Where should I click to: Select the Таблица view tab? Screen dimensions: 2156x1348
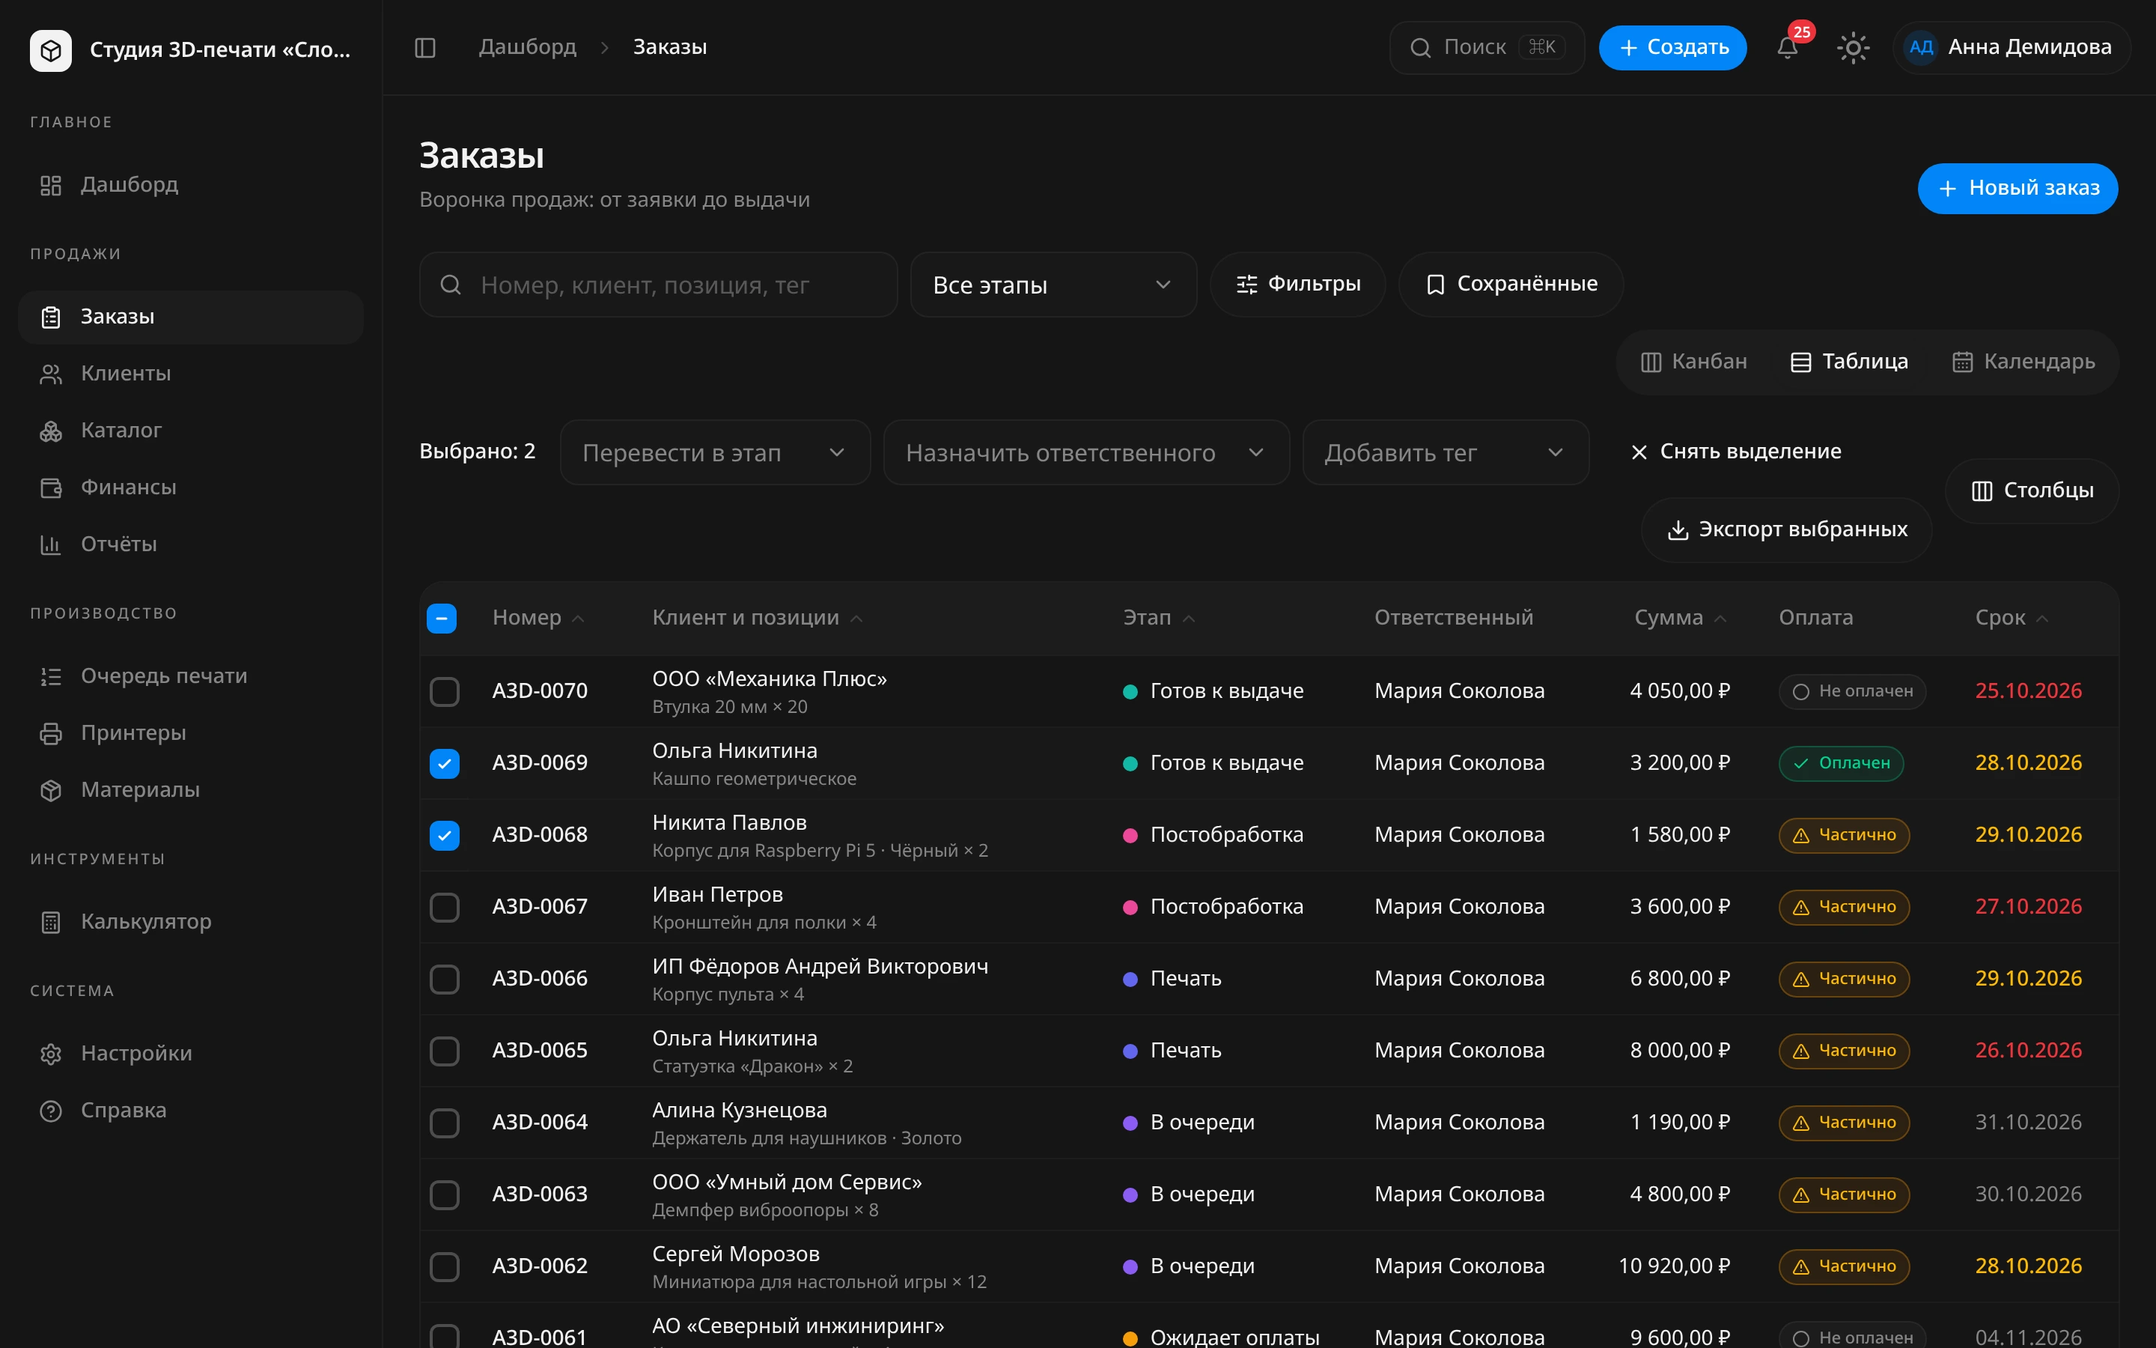(1850, 362)
